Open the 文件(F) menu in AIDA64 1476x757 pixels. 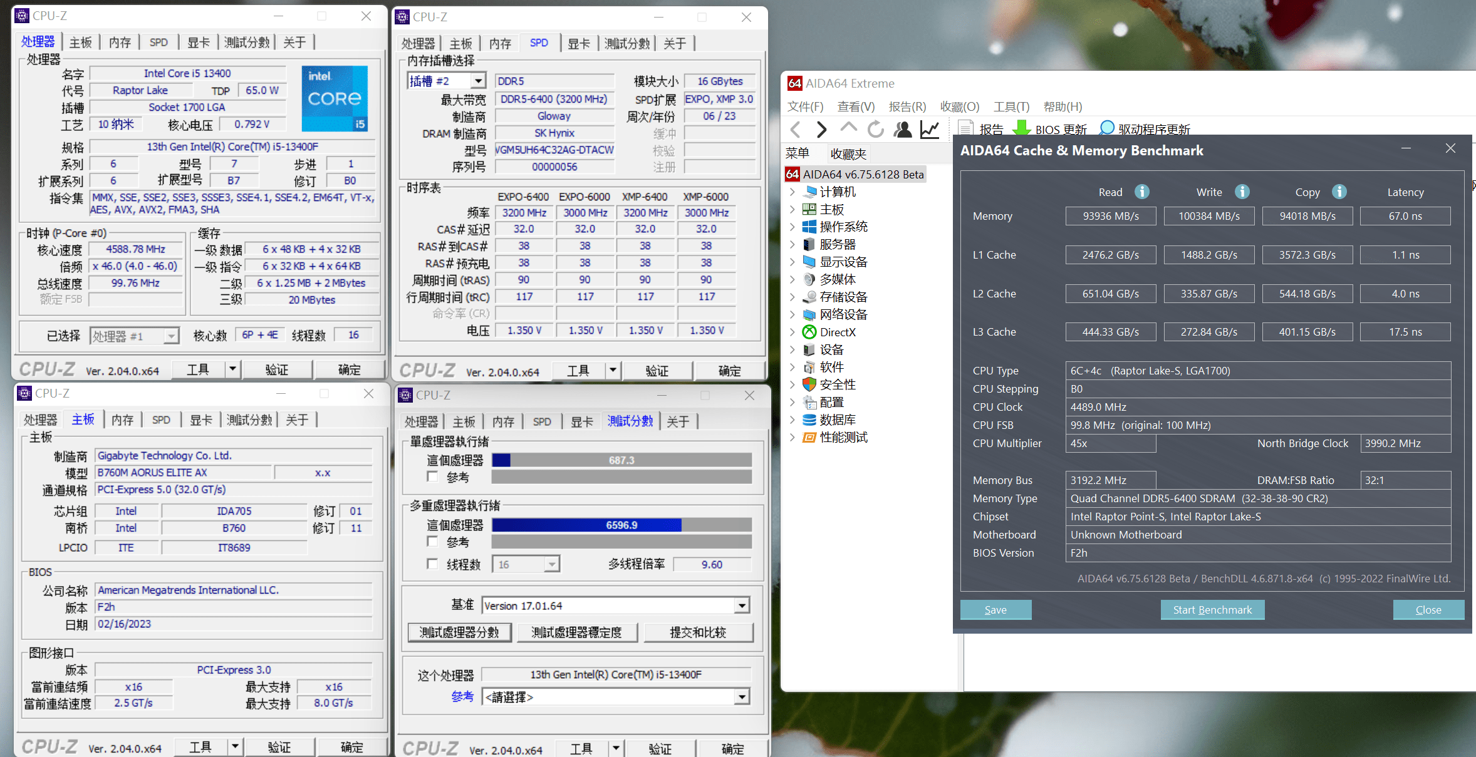[805, 106]
